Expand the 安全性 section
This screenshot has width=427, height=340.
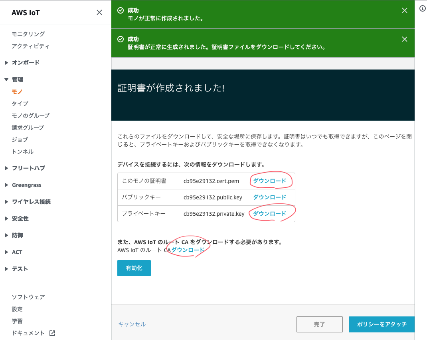tap(6, 219)
